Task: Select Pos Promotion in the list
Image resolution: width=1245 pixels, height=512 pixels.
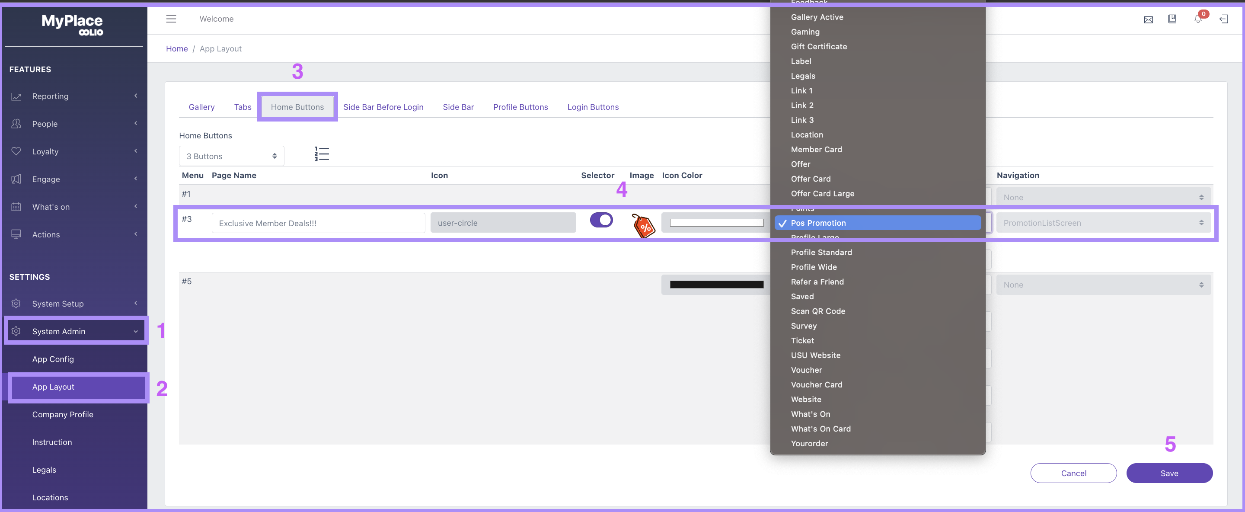Action: (x=878, y=223)
